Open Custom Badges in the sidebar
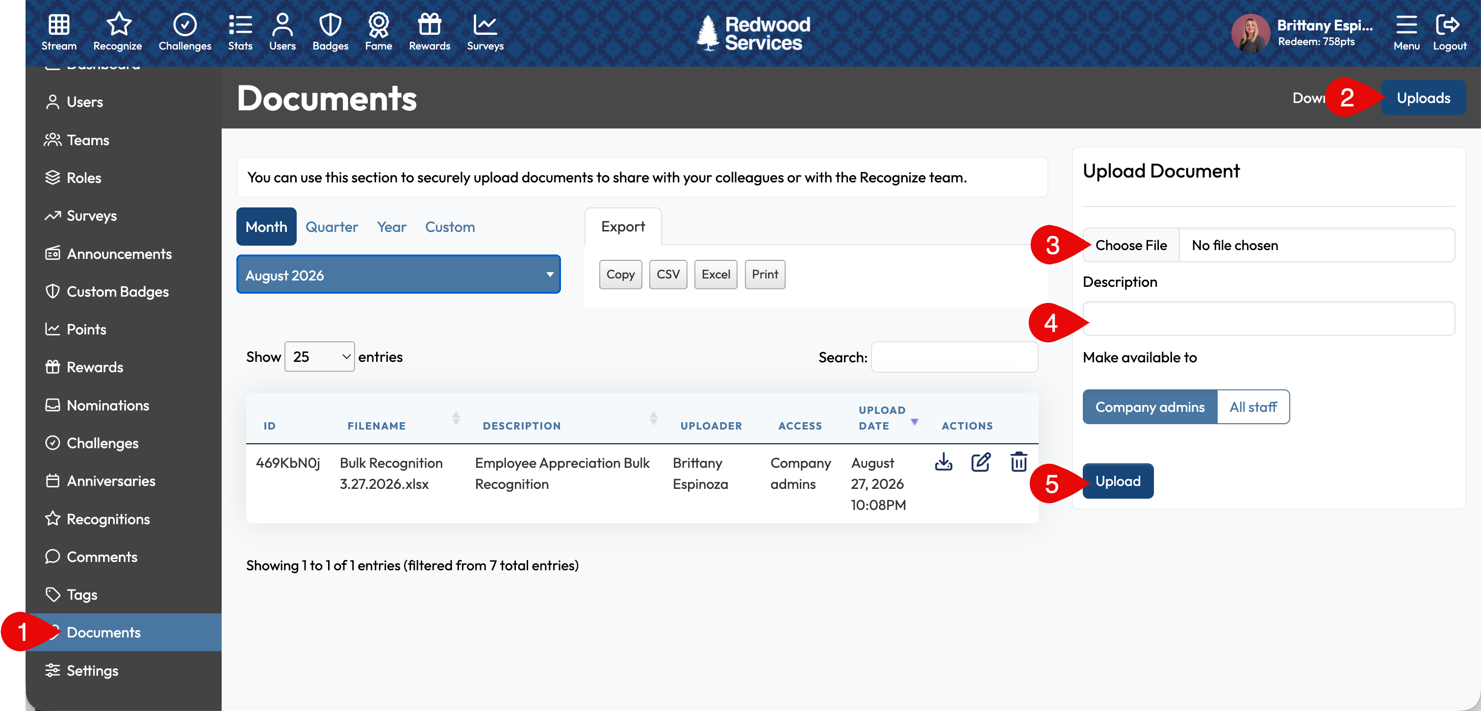1481x711 pixels. point(124,291)
